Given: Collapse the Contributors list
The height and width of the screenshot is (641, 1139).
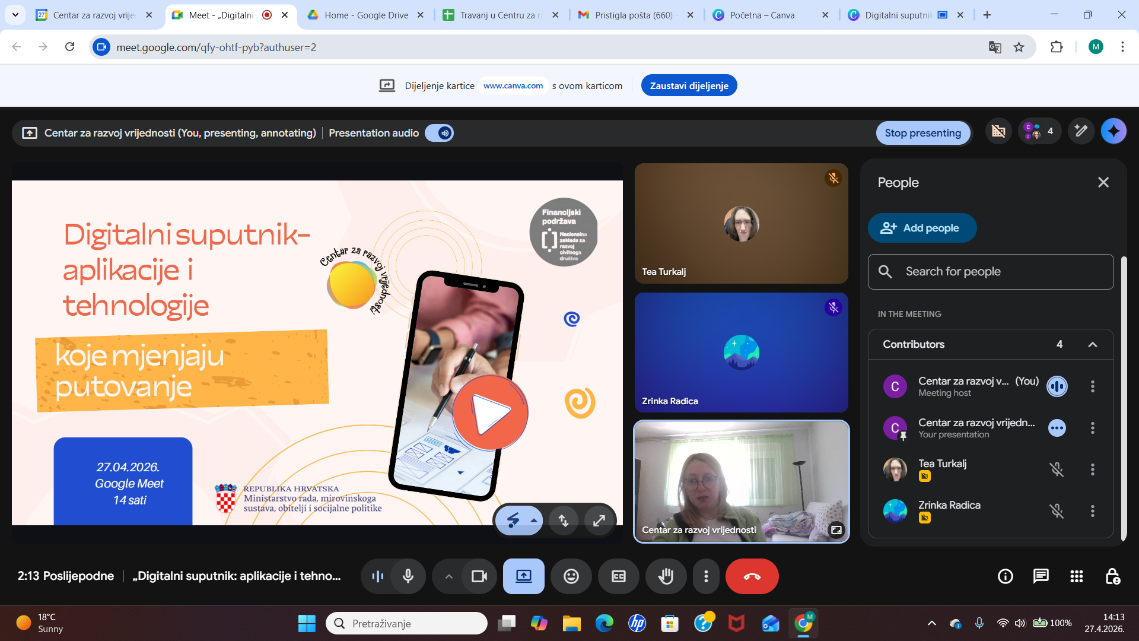Looking at the screenshot, I should pyautogui.click(x=1092, y=344).
